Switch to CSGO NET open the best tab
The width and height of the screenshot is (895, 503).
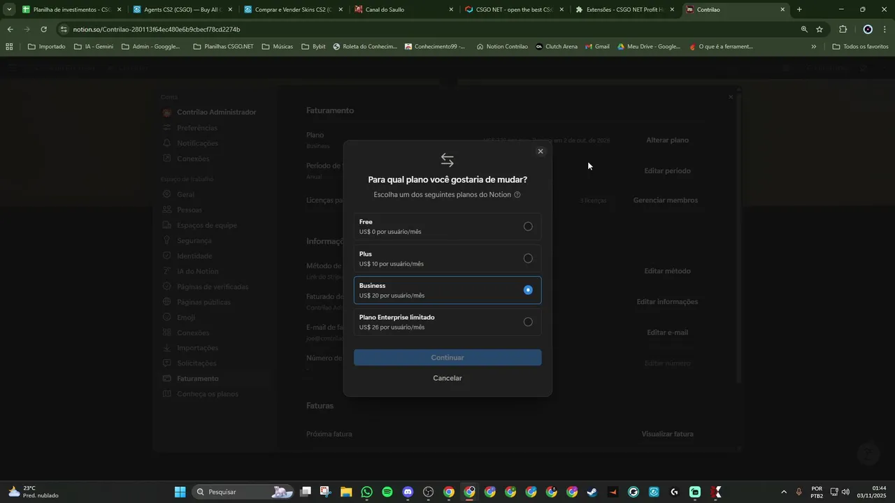point(513,10)
